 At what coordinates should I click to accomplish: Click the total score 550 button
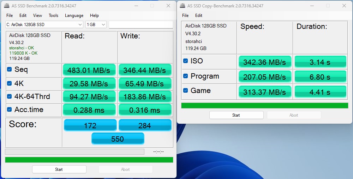click(118, 139)
